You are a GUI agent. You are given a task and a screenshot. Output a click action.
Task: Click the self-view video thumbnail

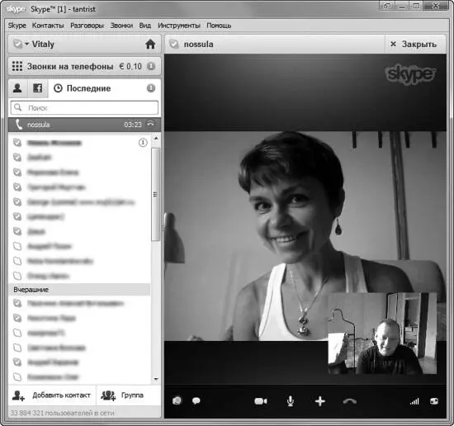382,334
